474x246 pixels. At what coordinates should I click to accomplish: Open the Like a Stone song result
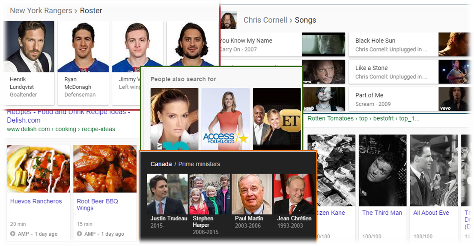[371, 68]
